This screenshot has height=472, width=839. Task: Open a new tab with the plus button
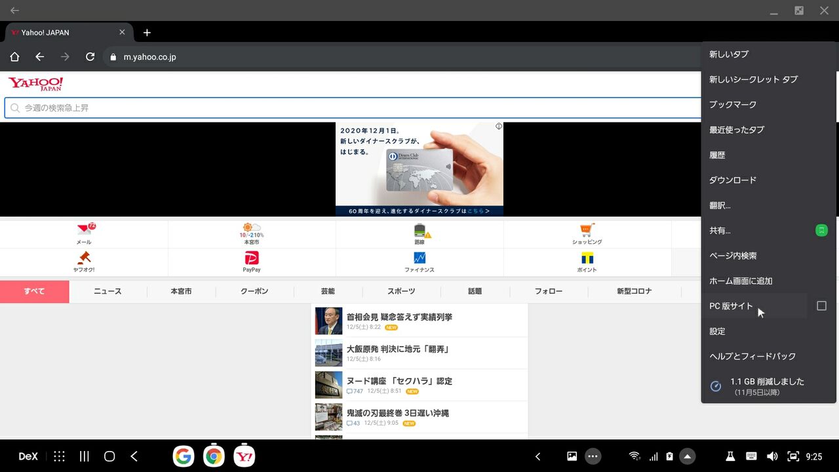[x=147, y=33]
